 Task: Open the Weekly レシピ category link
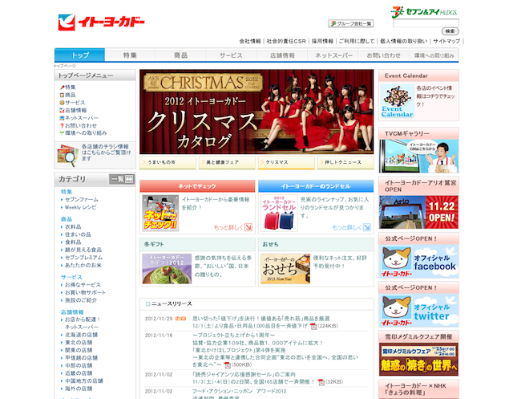[80, 207]
